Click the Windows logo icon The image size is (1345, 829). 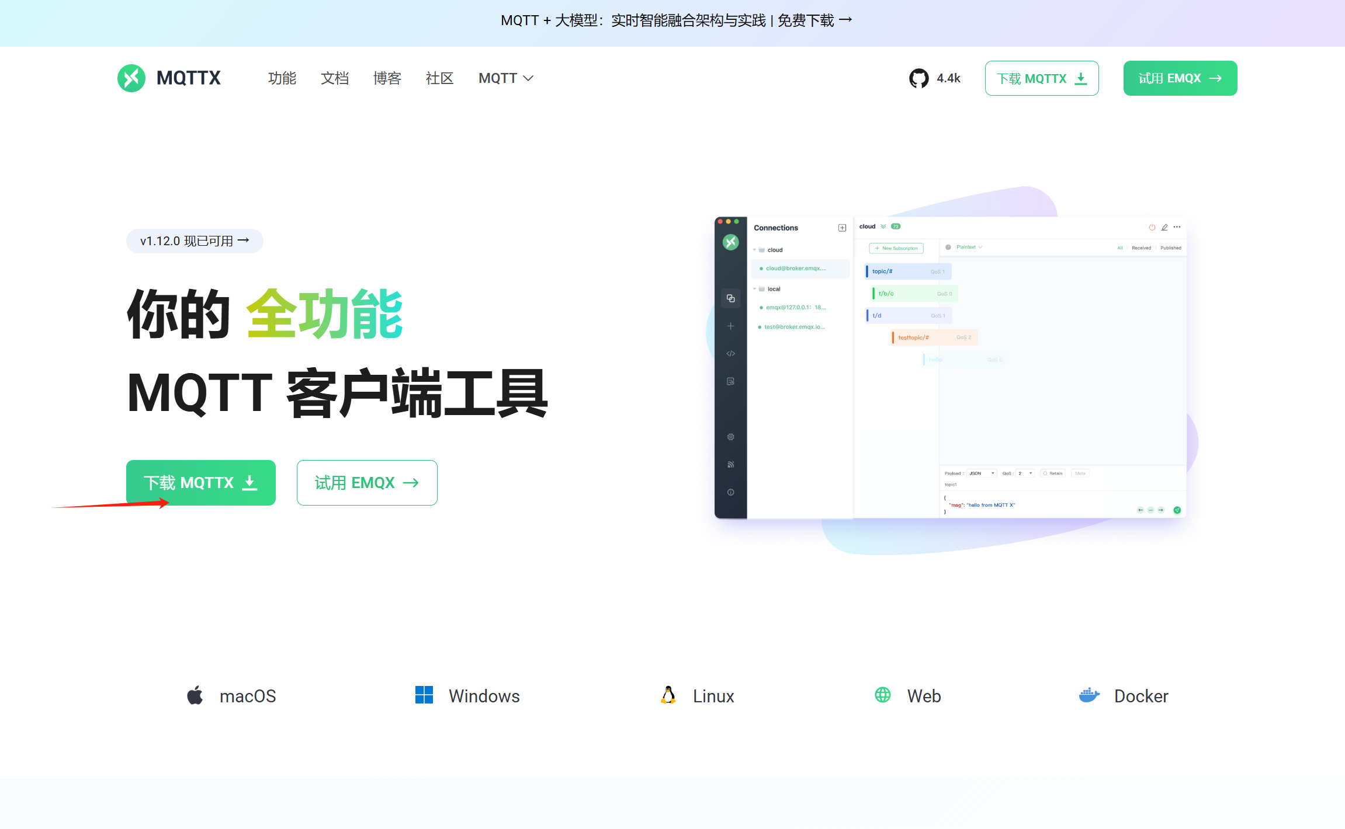(424, 695)
